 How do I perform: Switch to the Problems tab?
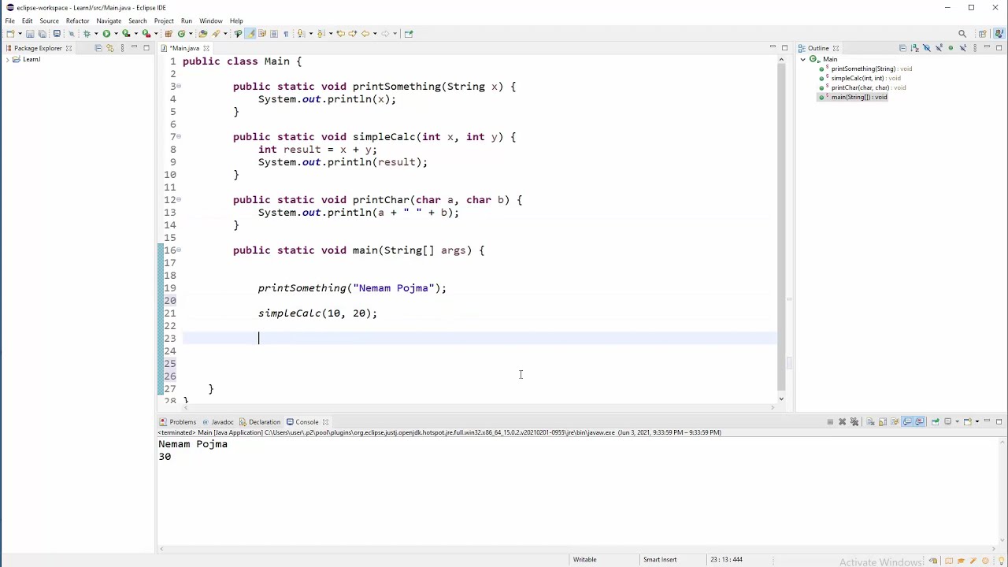click(x=178, y=422)
